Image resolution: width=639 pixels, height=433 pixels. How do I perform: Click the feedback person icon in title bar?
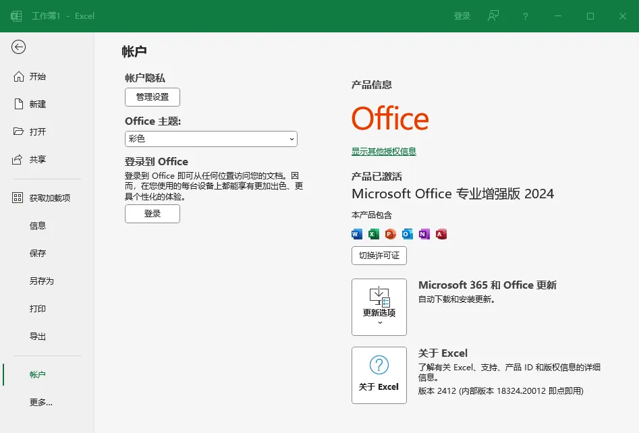(x=493, y=16)
